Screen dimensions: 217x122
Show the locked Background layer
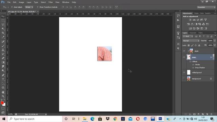point(184,79)
